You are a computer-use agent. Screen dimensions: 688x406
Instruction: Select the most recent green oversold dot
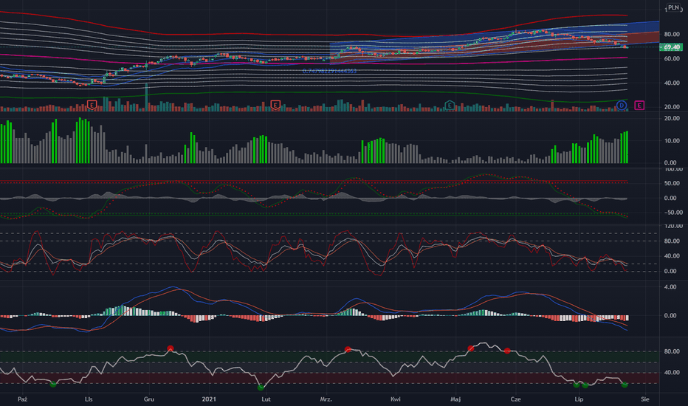point(625,385)
